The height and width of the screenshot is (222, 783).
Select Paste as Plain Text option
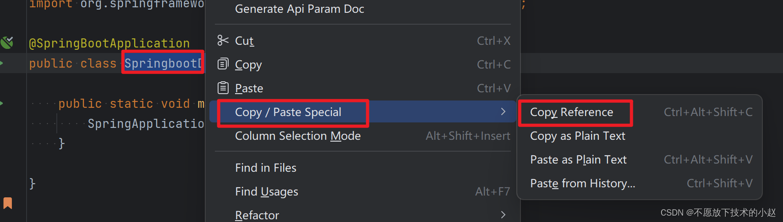[578, 160]
